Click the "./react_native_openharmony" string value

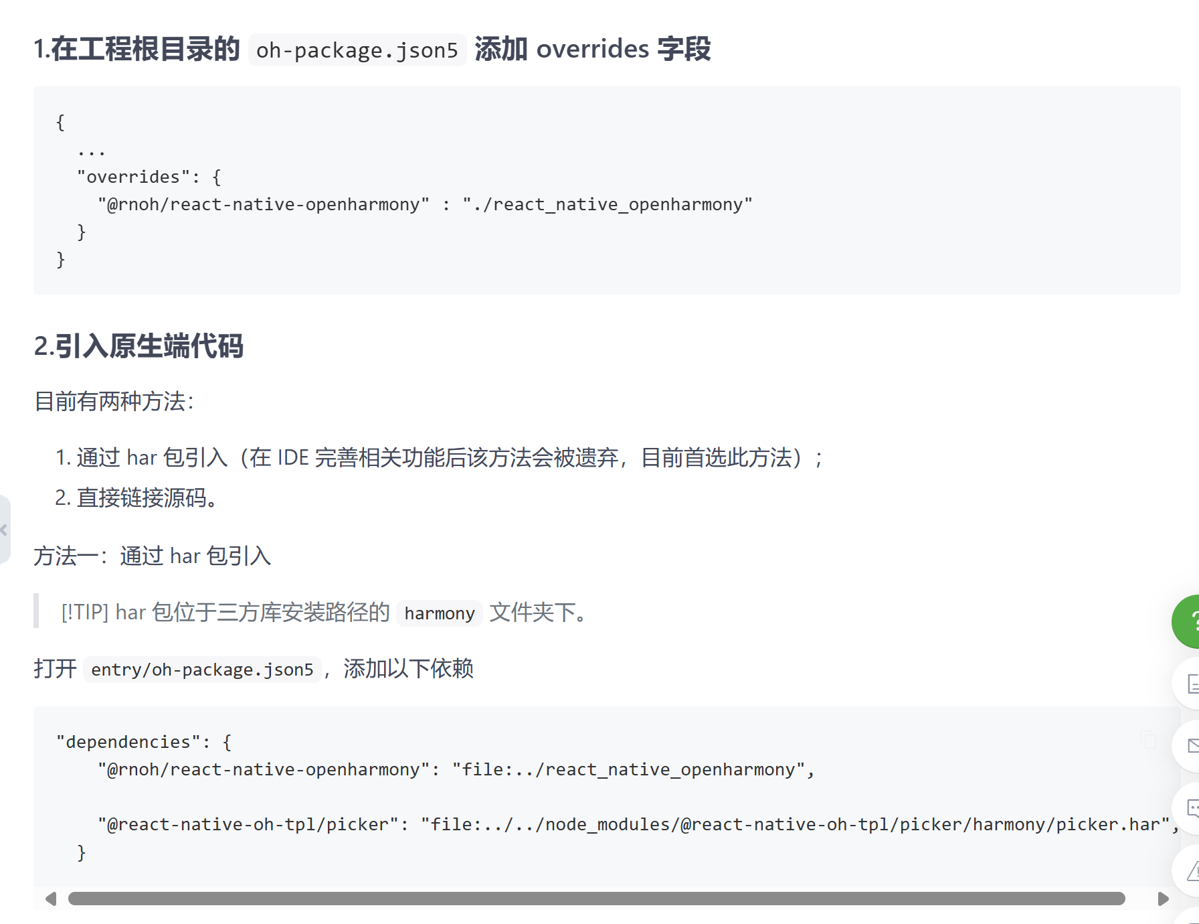click(x=608, y=204)
